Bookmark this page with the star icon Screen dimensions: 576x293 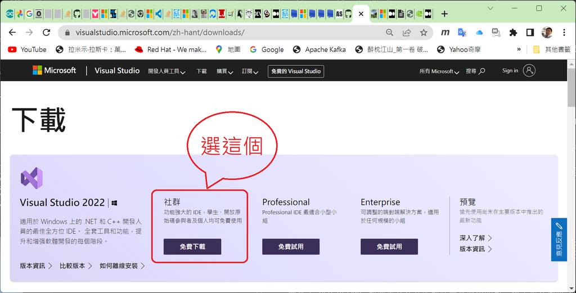[x=424, y=33]
